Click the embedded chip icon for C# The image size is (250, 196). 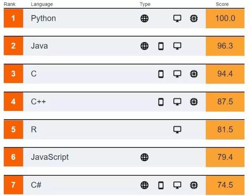coord(194,185)
